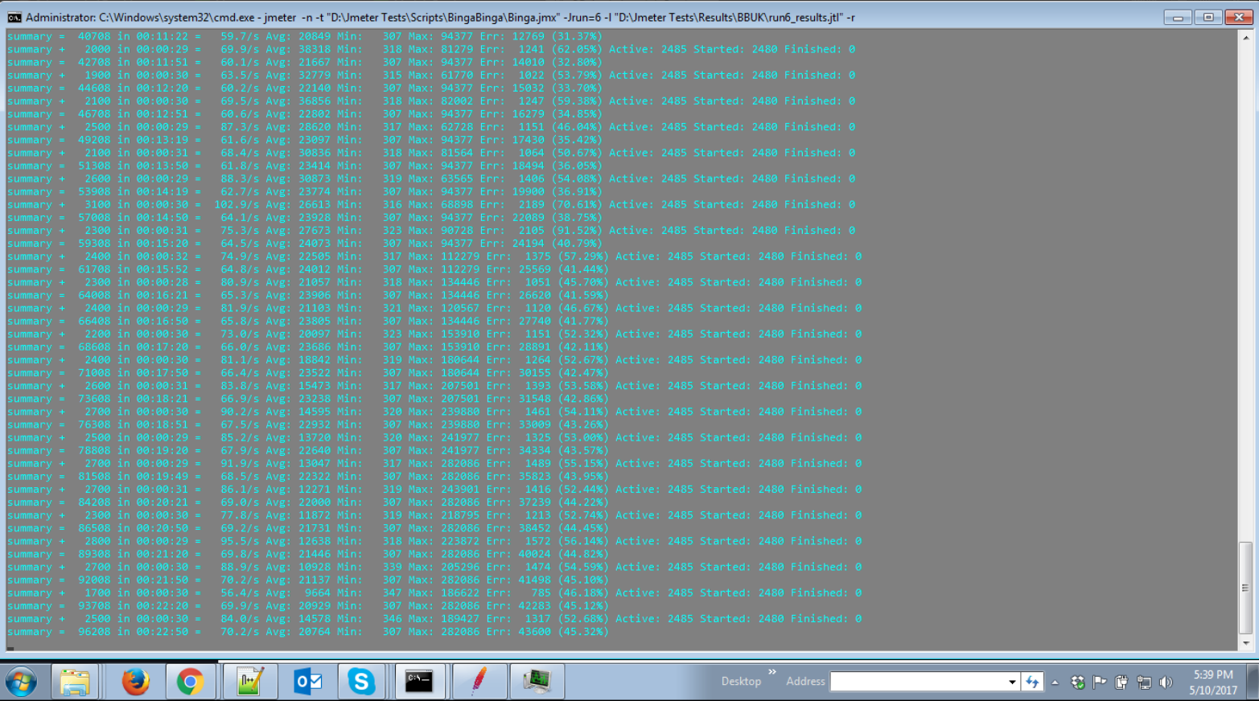
Task: Open the Windows Start menu
Action: (21, 682)
